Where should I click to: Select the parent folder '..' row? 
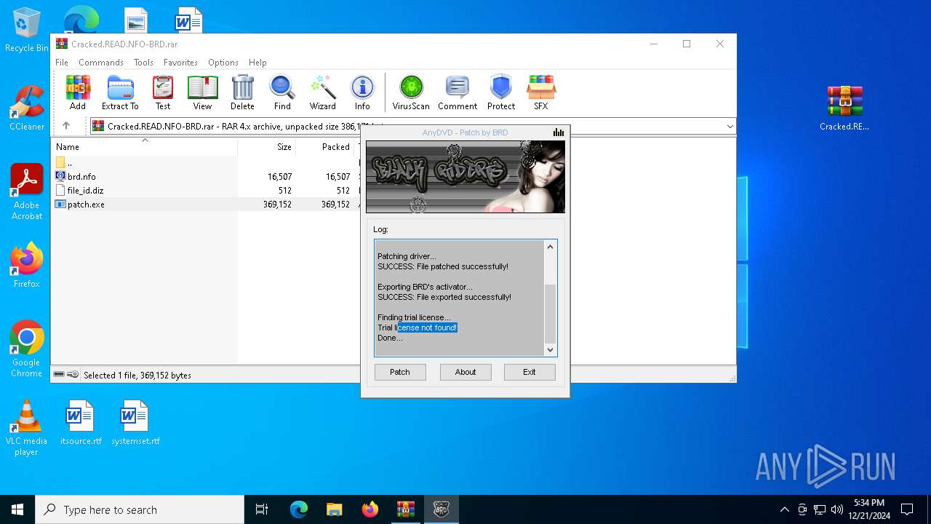[206, 162]
